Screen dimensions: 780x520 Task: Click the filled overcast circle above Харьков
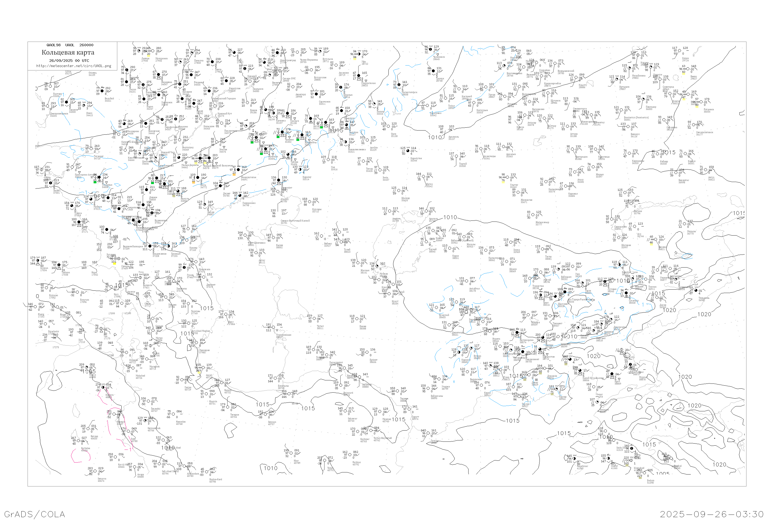tap(67, 102)
